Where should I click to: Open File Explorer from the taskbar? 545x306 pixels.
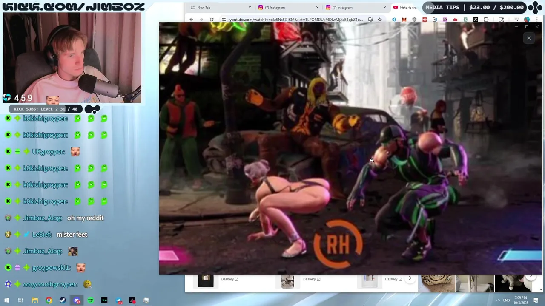(x=34, y=300)
